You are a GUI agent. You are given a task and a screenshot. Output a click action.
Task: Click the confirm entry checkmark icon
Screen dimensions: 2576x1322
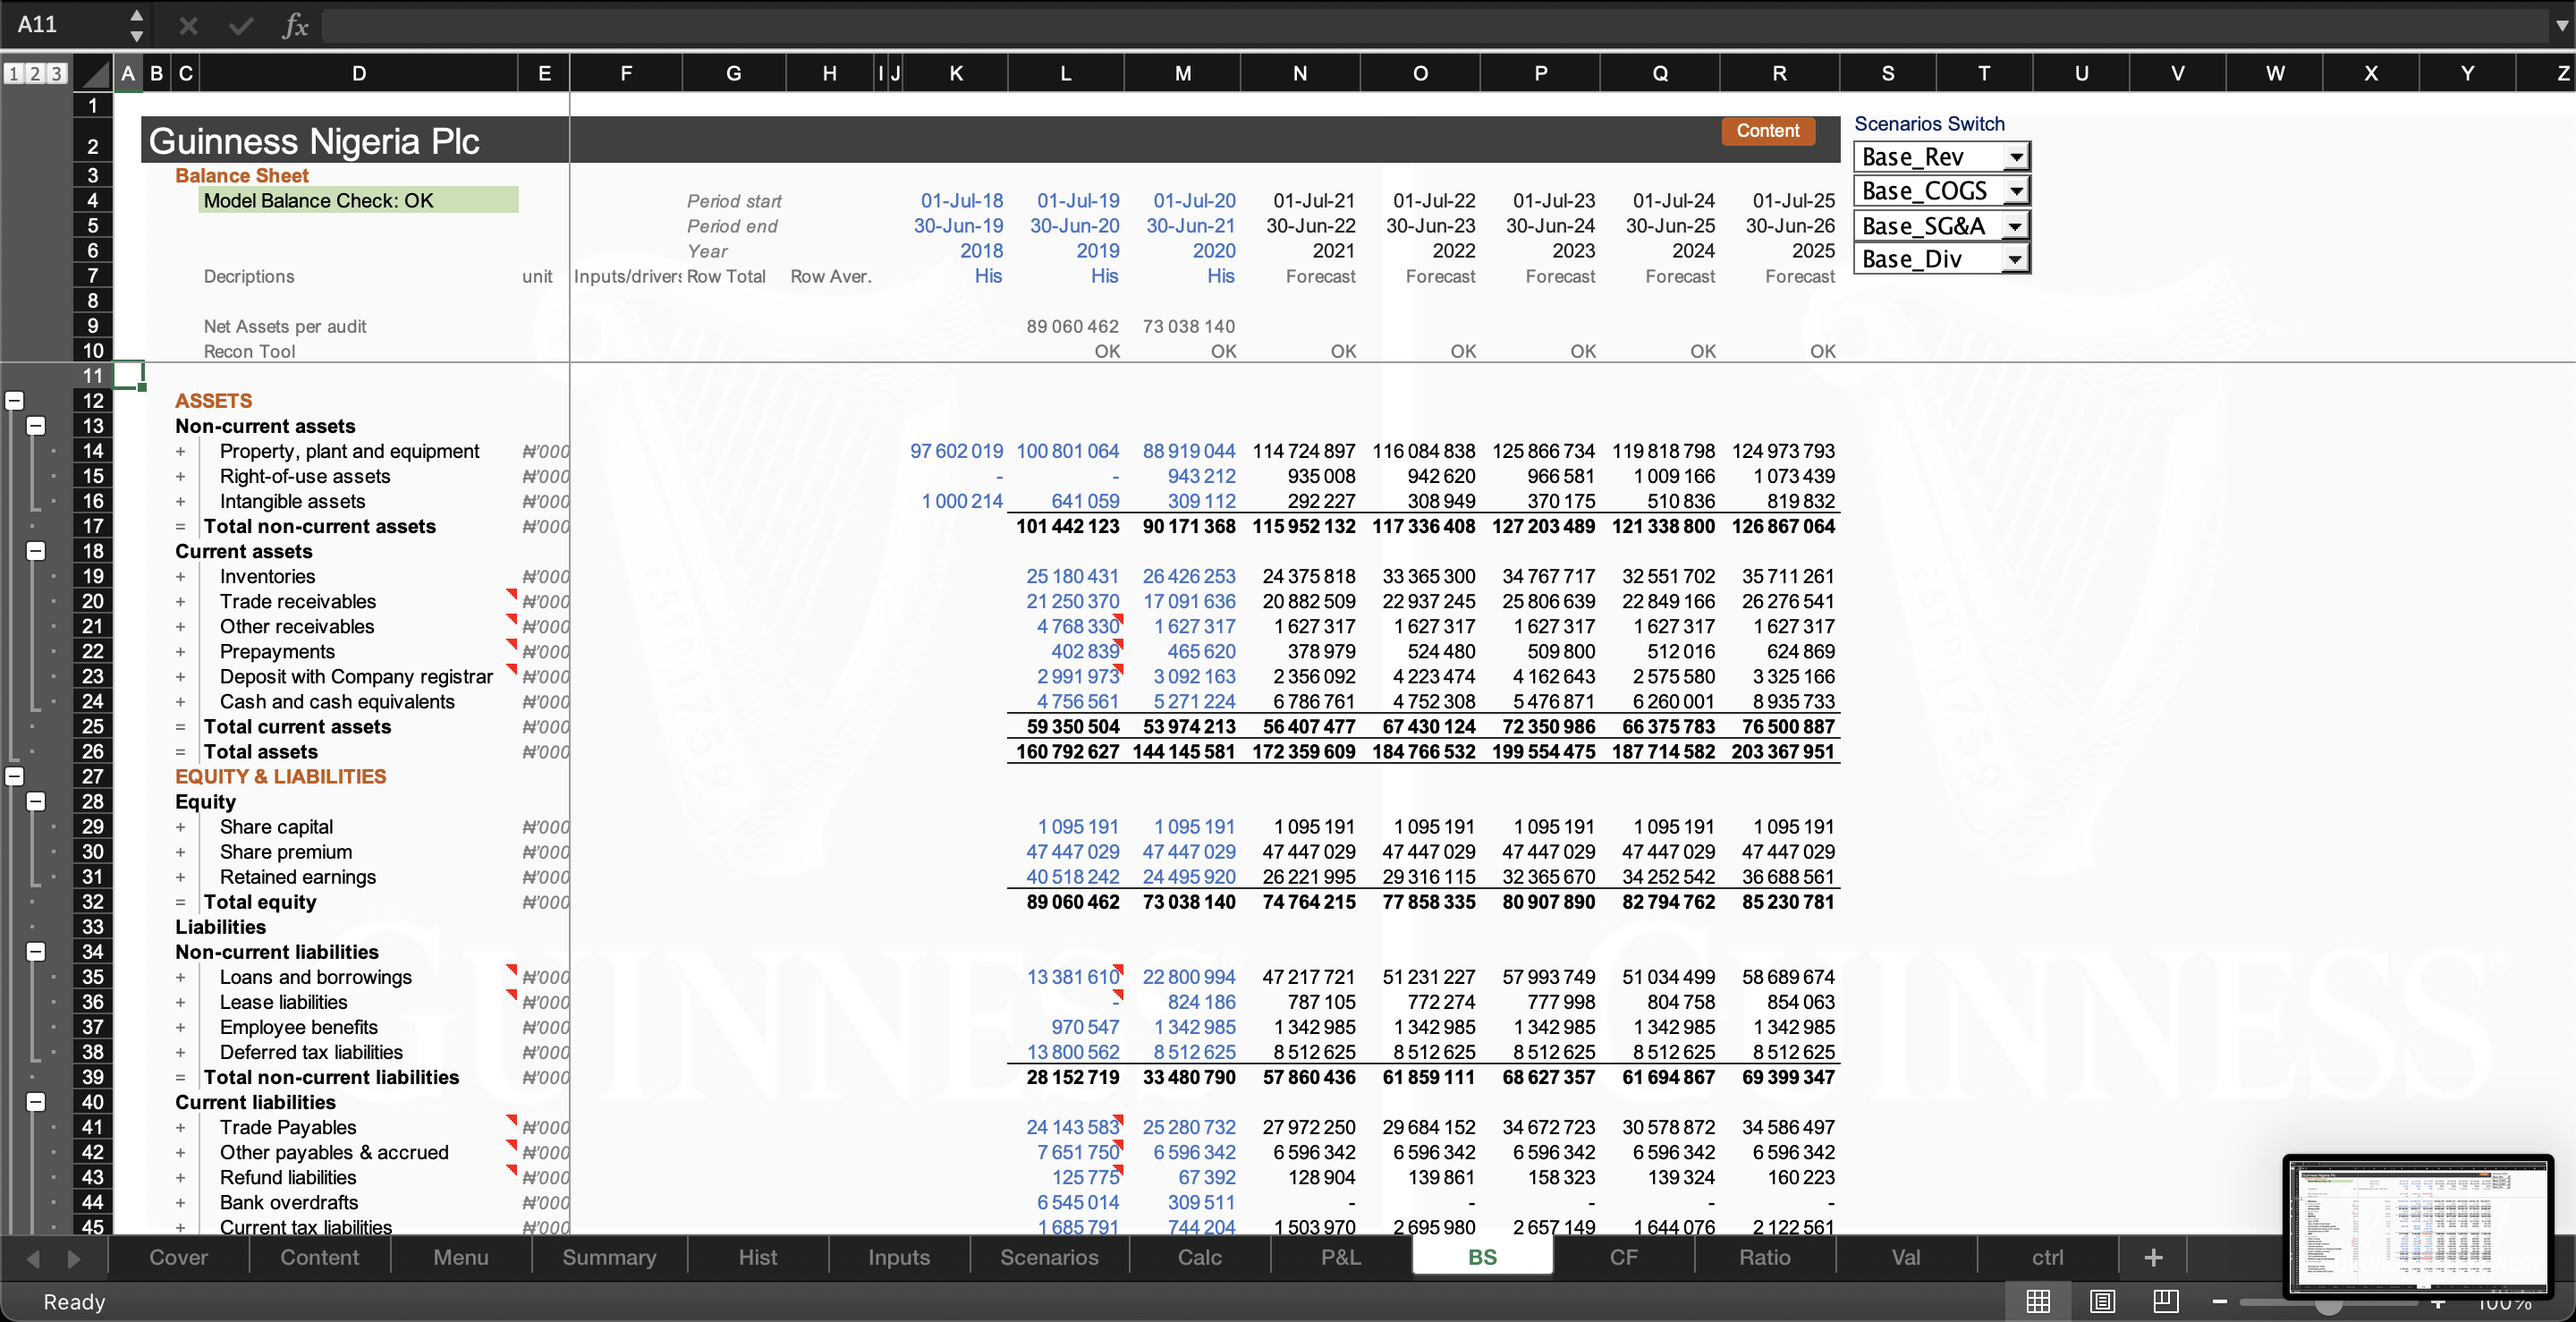click(241, 25)
